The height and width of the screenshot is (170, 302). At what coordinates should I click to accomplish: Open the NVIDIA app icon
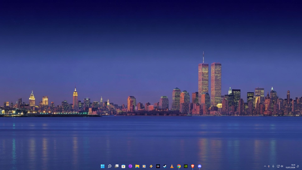coord(185,166)
